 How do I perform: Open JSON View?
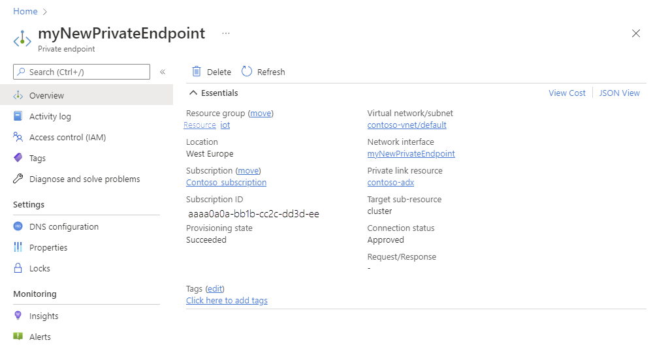click(619, 93)
